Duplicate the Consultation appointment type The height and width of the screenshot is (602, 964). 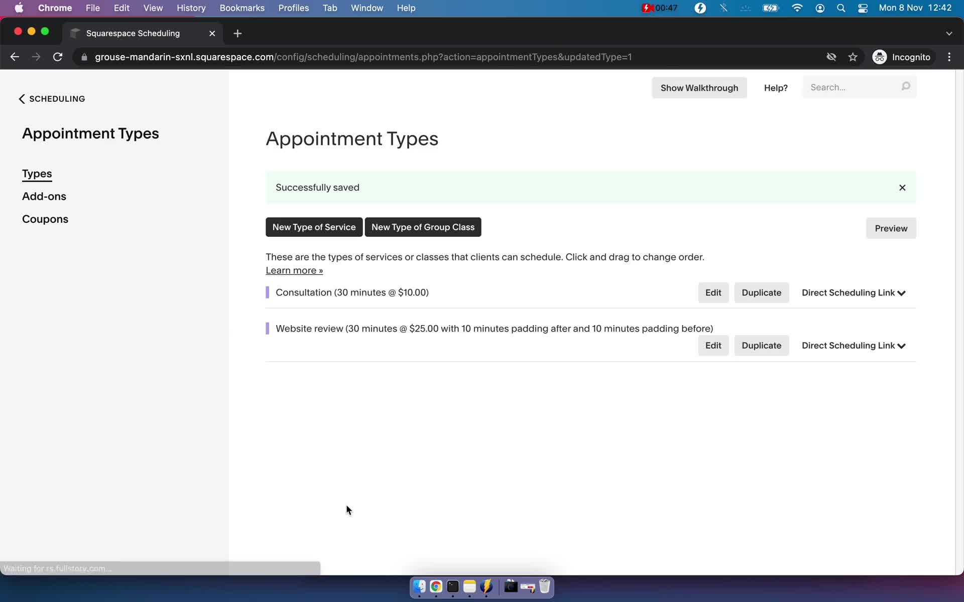(x=761, y=293)
